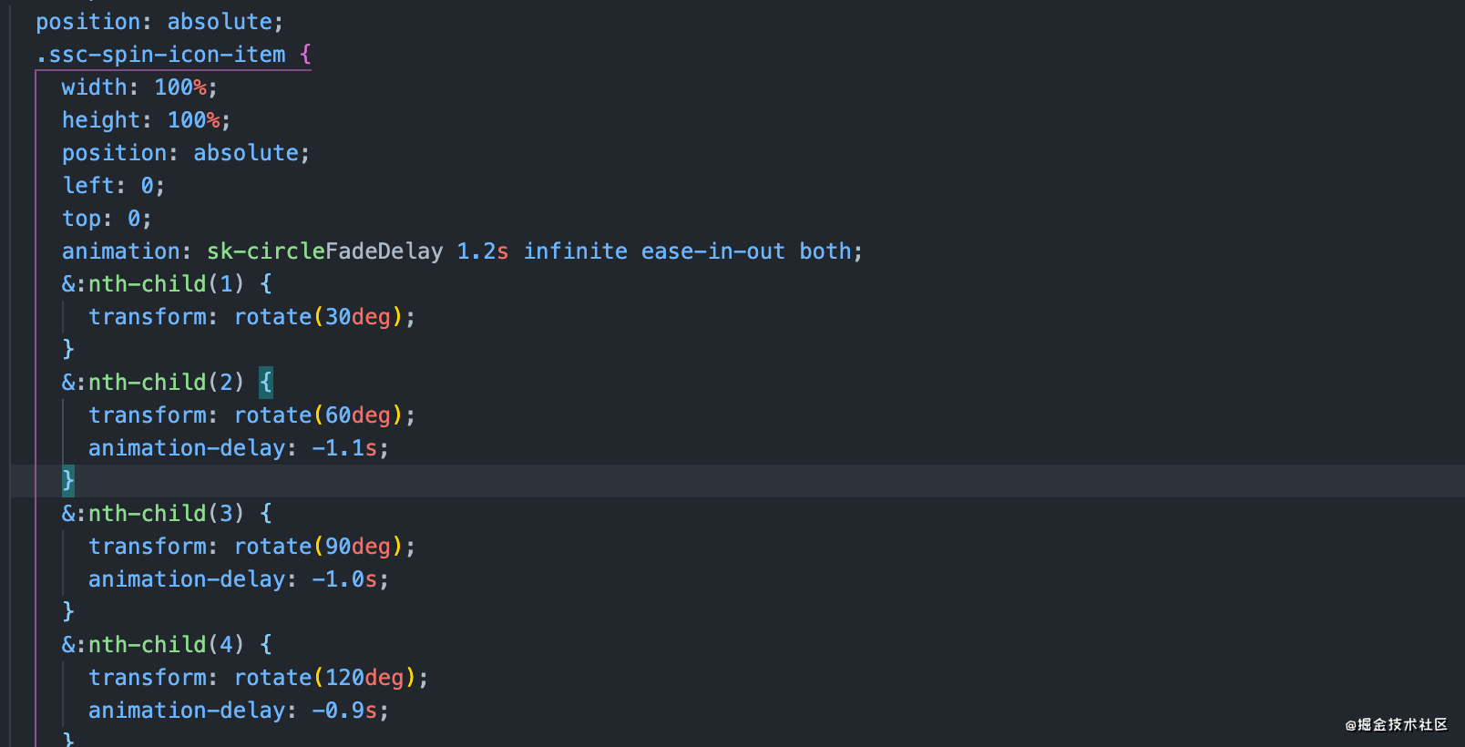Click the 'ease-in-out' timing keyword

(713, 251)
